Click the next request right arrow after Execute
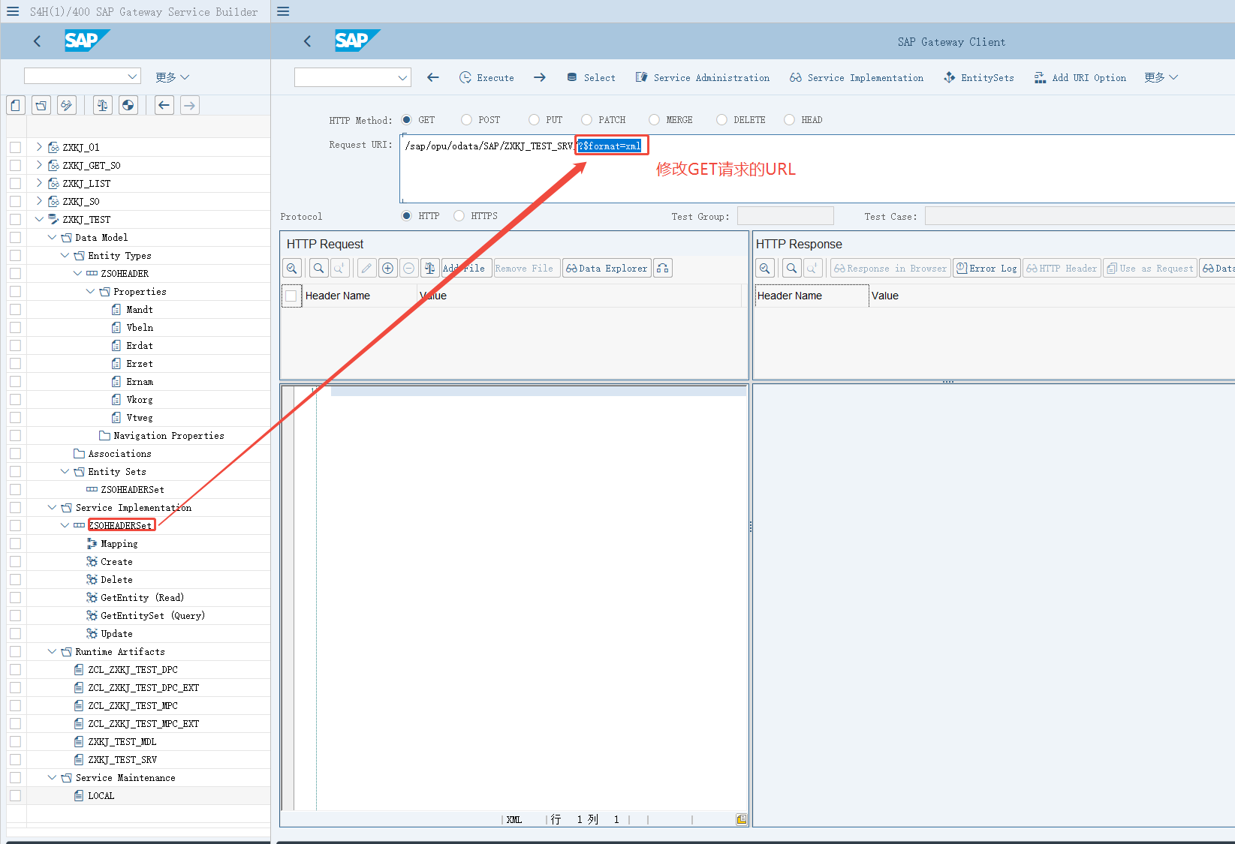The height and width of the screenshot is (844, 1235). tap(540, 77)
